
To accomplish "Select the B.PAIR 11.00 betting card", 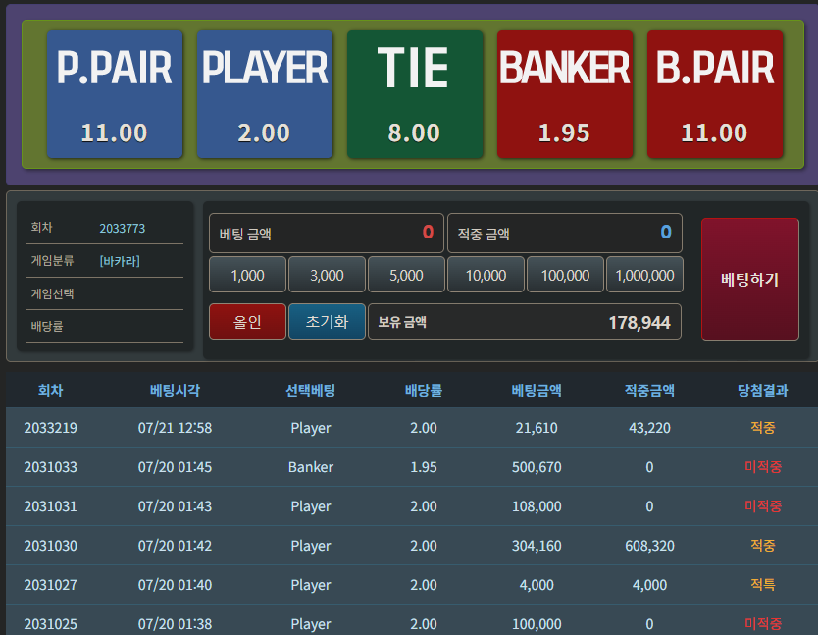I will (715, 94).
